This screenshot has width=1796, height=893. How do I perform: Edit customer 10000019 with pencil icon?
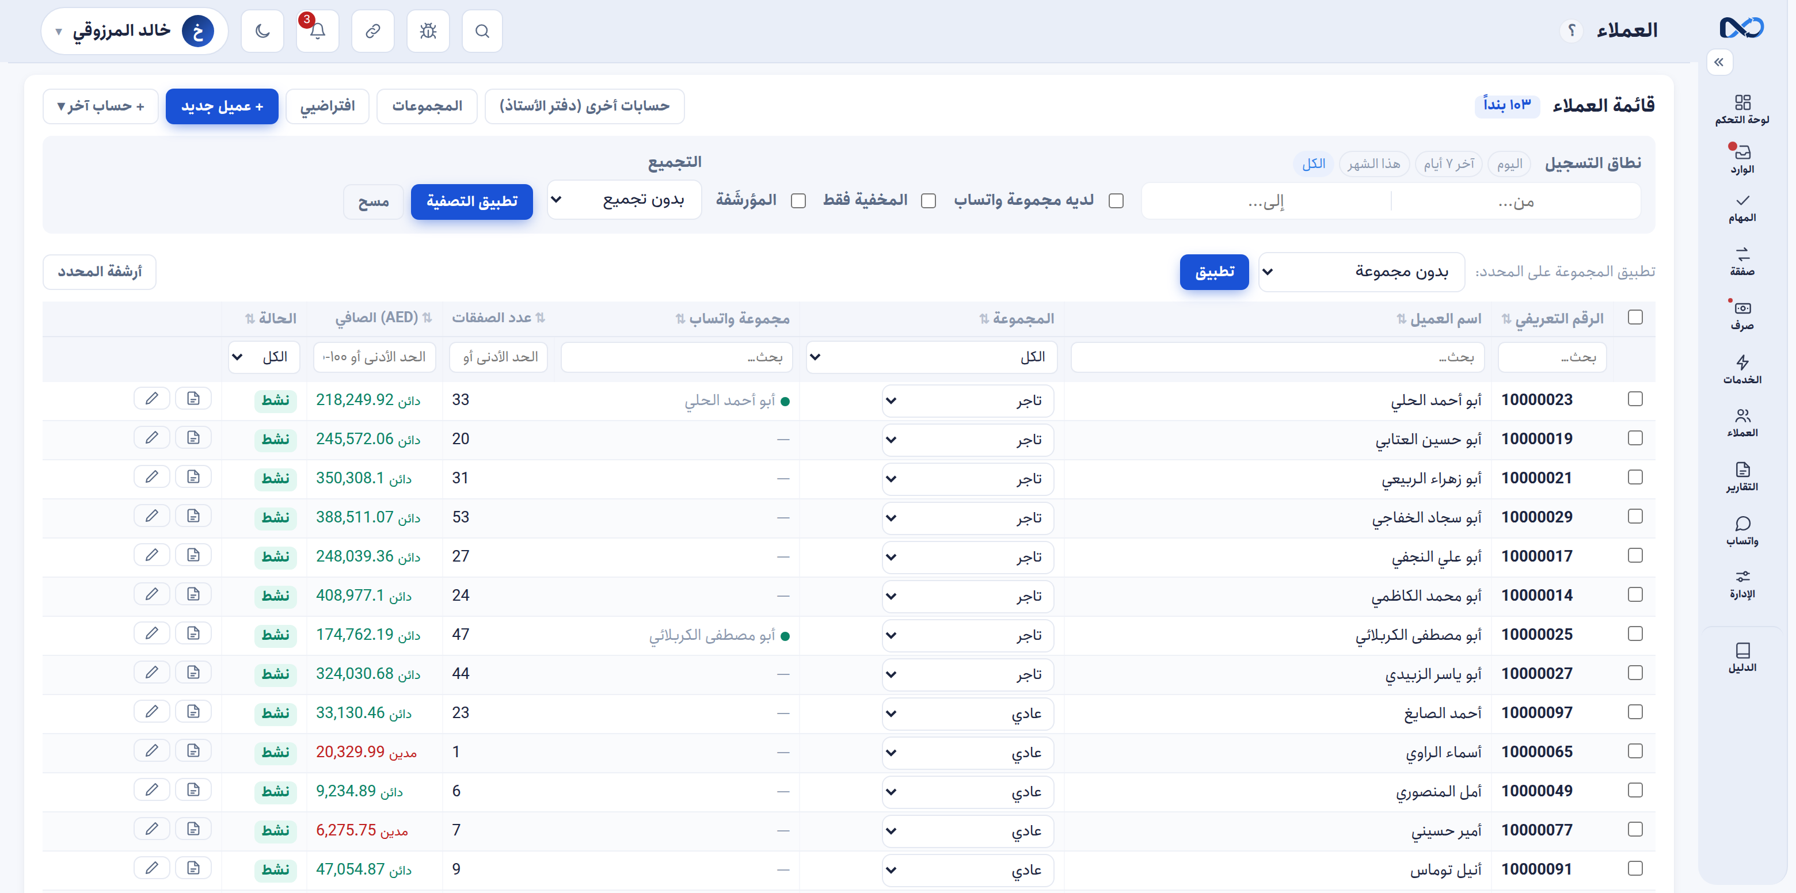pos(151,437)
